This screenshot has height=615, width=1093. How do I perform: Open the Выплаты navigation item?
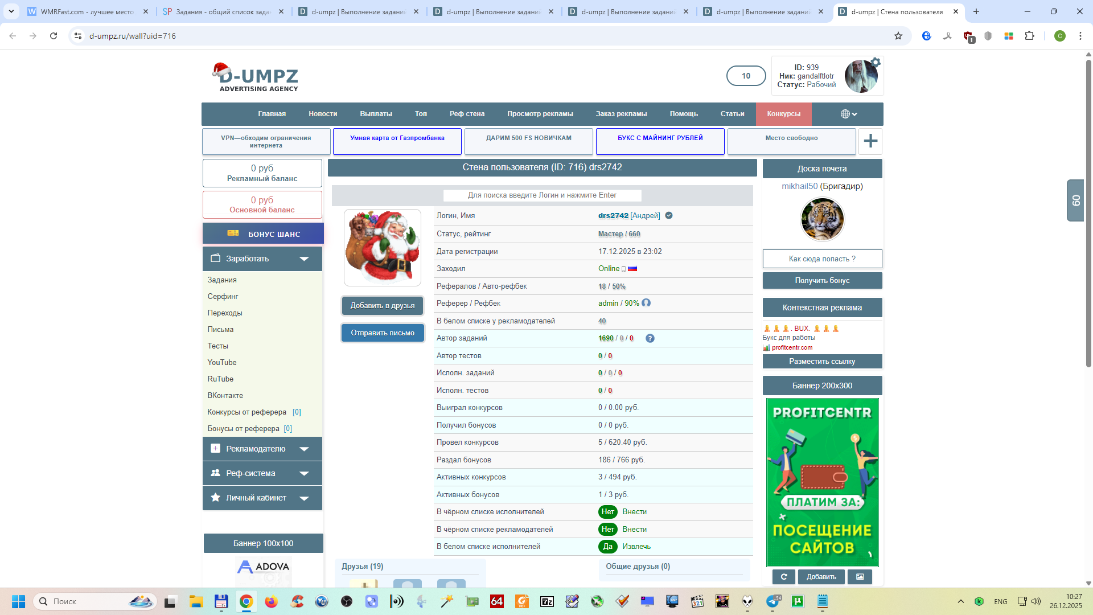click(x=376, y=114)
